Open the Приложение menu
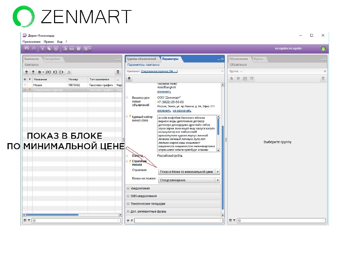The width and height of the screenshot is (344, 258). point(32,42)
